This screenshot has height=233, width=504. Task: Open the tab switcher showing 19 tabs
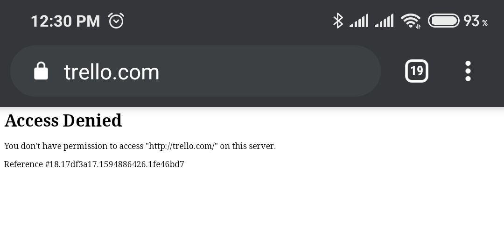(x=417, y=71)
